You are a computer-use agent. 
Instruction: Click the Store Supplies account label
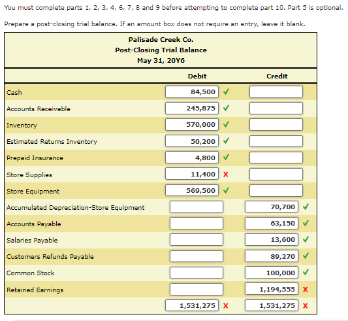point(29,175)
